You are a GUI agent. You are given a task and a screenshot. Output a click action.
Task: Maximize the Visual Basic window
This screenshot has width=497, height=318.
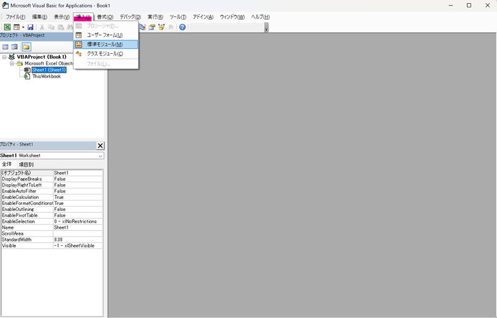469,6
